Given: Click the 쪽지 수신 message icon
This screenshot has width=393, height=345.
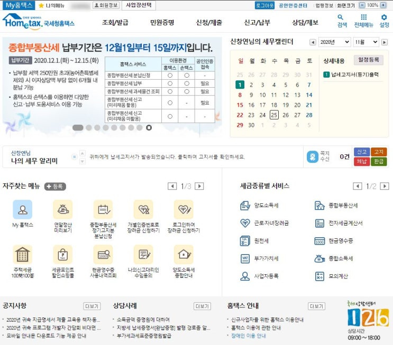Looking at the screenshot, I should pos(312,157).
